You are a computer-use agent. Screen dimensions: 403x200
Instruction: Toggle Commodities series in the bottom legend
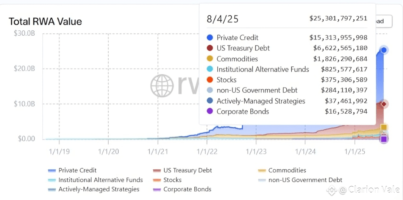coord(287,170)
